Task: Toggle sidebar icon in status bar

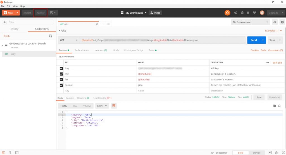Action: pos(3,153)
